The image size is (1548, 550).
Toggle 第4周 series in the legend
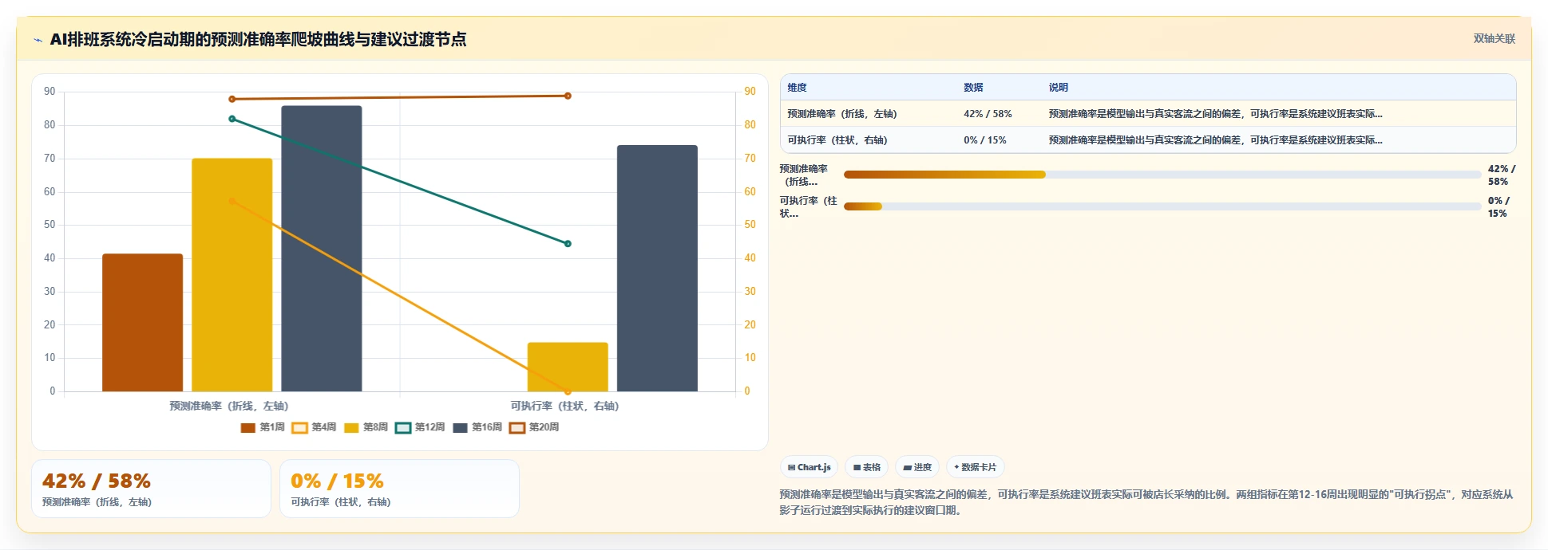(314, 428)
